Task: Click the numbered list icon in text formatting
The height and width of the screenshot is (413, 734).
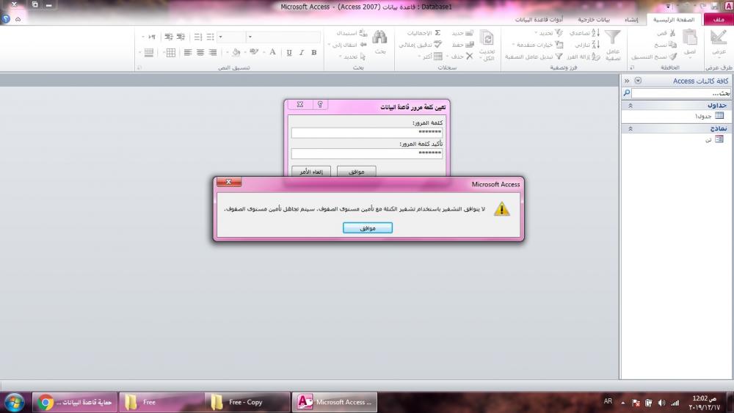Action: pos(198,37)
